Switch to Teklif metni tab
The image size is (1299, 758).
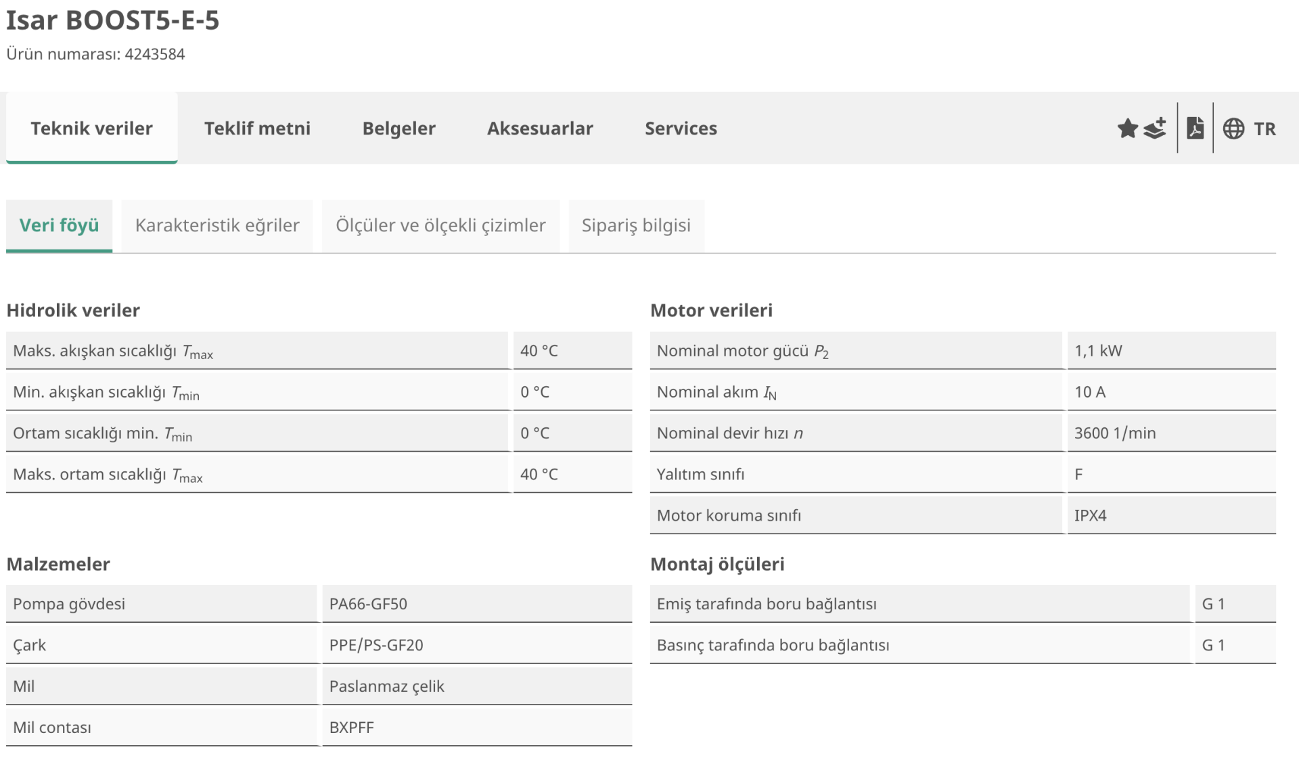click(257, 128)
